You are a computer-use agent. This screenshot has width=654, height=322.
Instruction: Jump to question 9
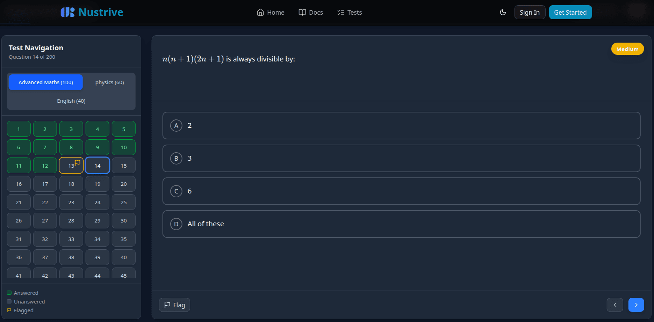tap(97, 147)
